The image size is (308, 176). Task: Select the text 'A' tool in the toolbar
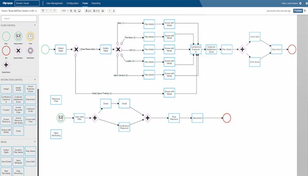click(113, 11)
